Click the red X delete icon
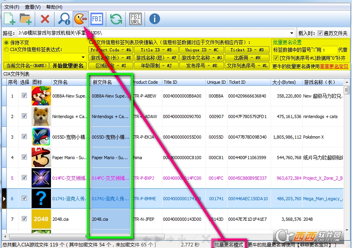The image size is (352, 248). coord(45,19)
